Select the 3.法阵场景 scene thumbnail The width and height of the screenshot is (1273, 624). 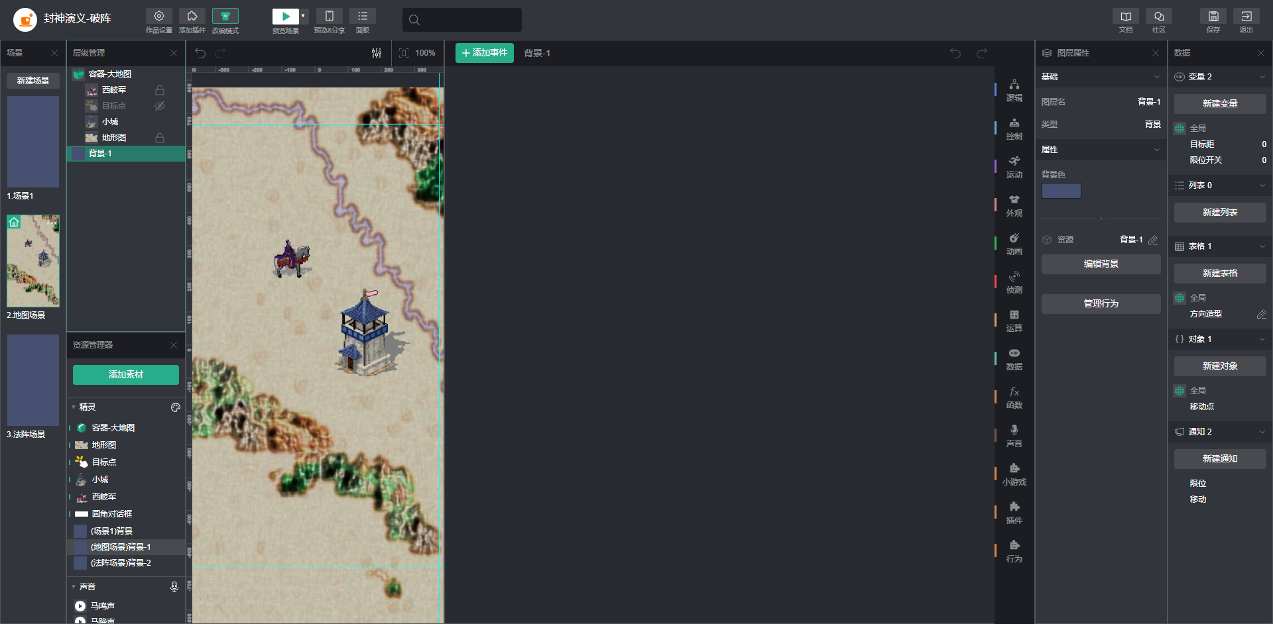point(33,380)
